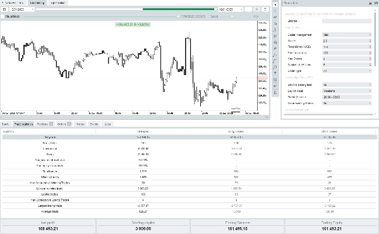
Task: Click the Short trades column header
Action: coord(329,131)
